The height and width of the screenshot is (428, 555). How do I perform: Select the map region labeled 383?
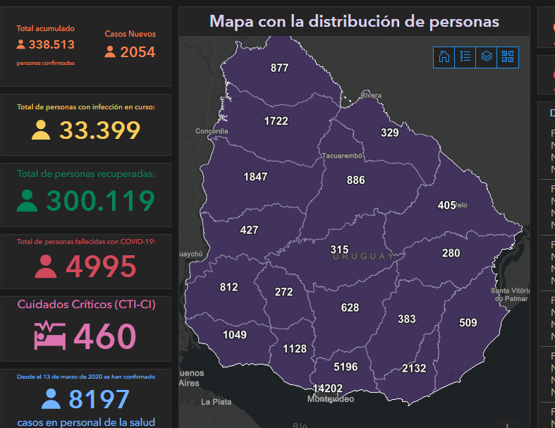(407, 319)
